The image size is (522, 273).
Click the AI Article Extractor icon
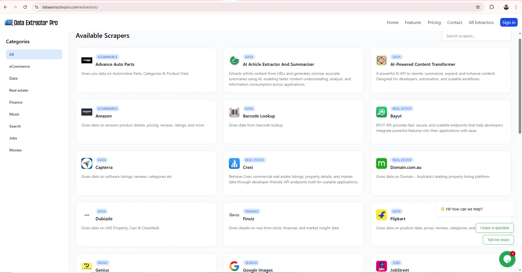[234, 60]
